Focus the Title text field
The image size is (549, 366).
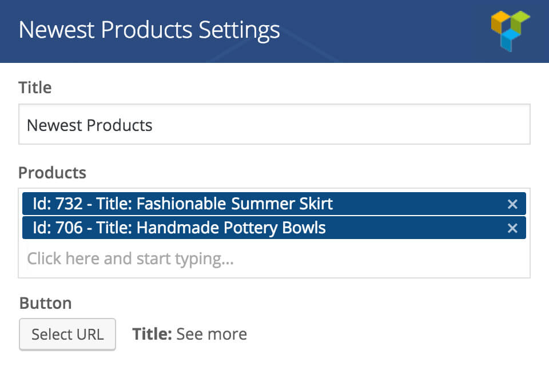click(x=274, y=124)
